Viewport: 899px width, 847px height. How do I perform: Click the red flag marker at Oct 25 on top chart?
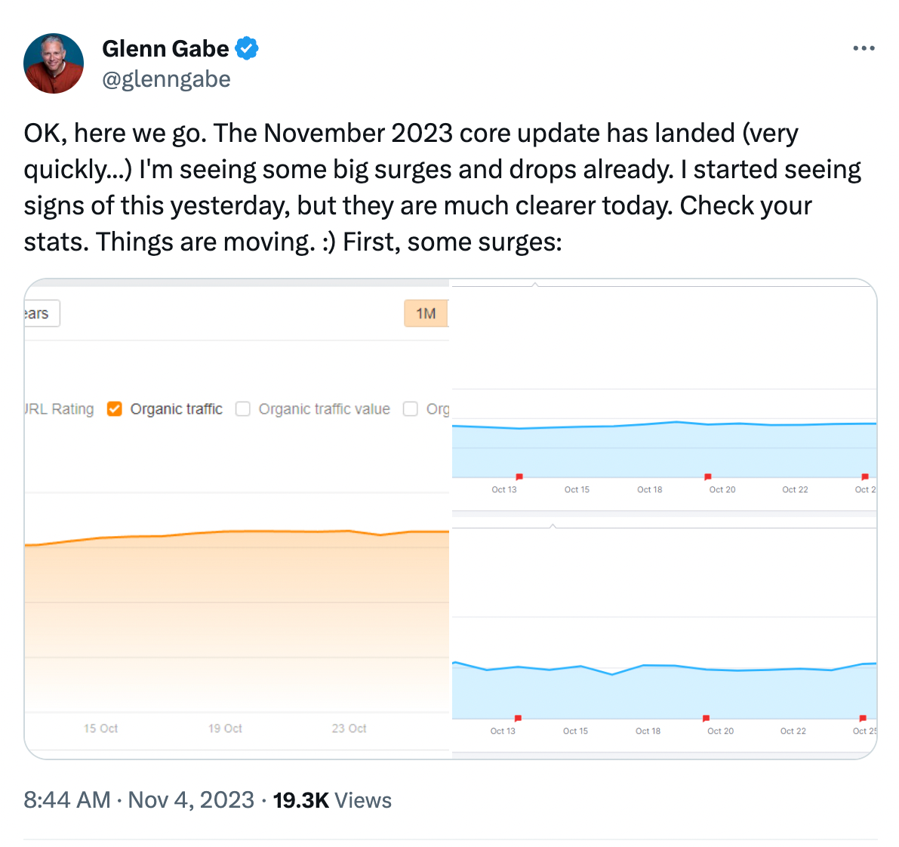click(x=864, y=476)
